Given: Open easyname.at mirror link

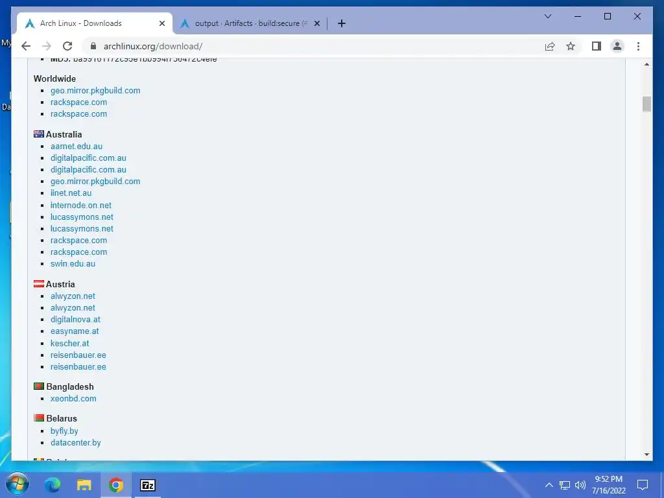Looking at the screenshot, I should click(x=75, y=331).
